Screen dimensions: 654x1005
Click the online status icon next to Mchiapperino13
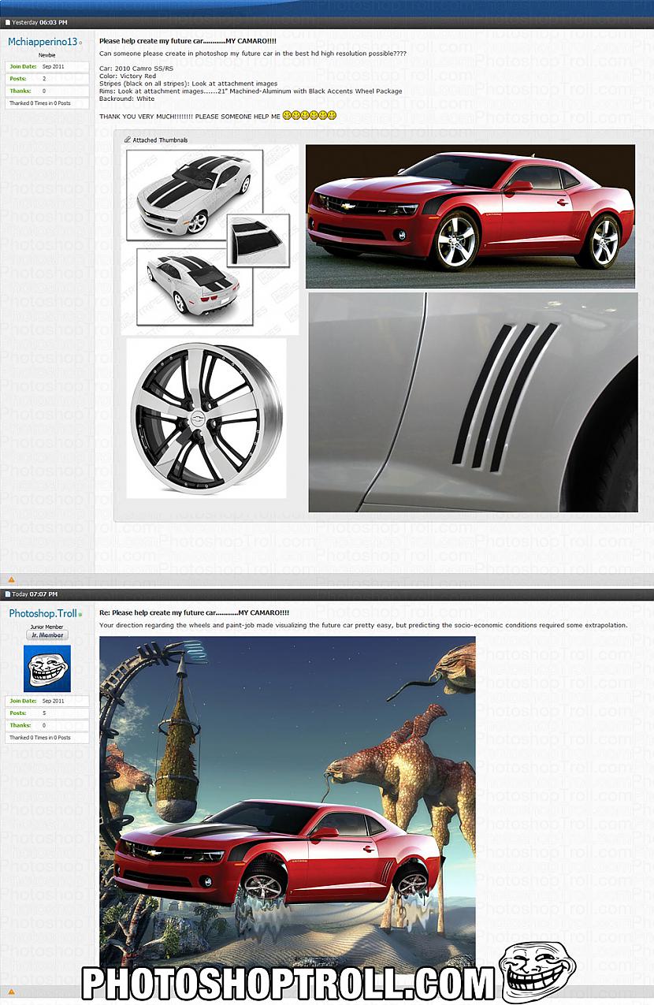81,43
